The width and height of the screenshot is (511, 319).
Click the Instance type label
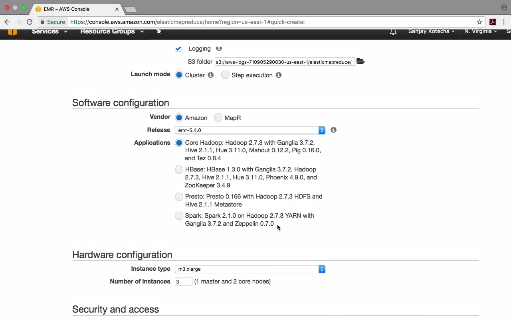(151, 269)
